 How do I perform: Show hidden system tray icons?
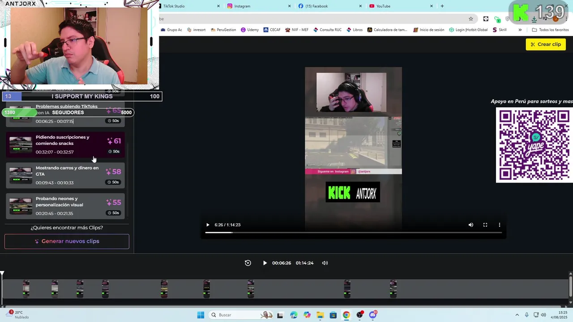(517, 315)
